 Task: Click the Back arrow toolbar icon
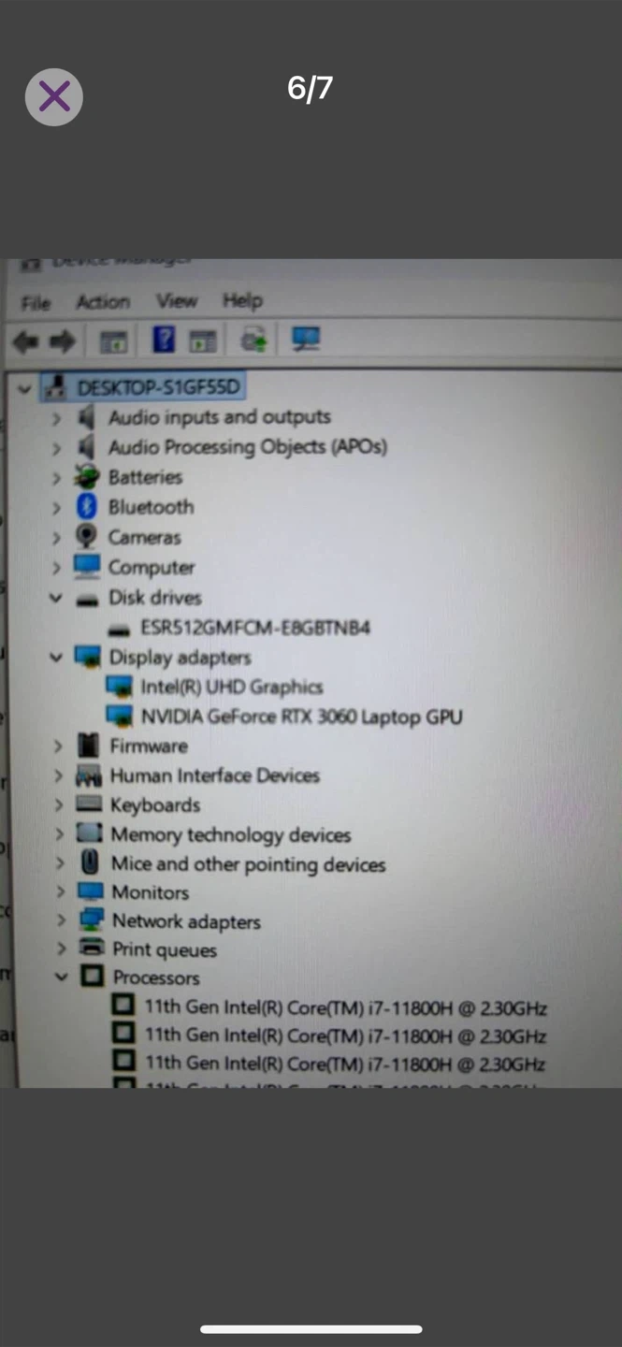tap(25, 341)
